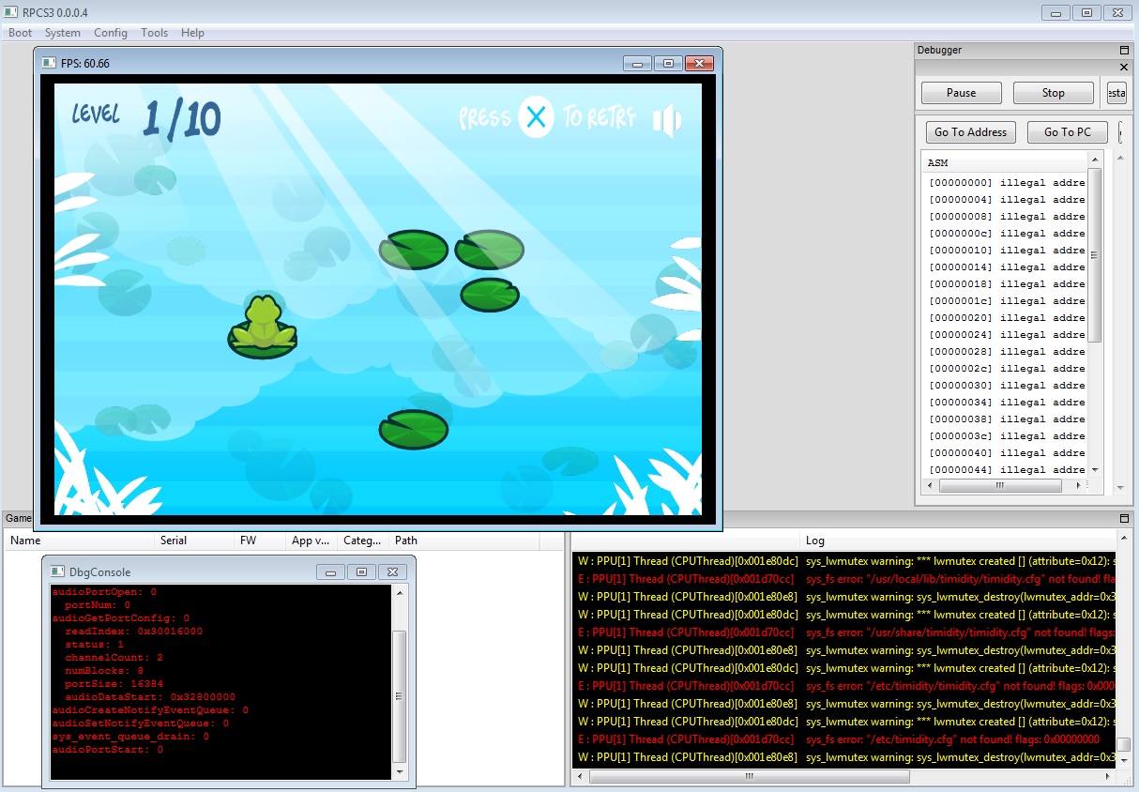The width and height of the screenshot is (1139, 792).
Task: Click the Log panel scroll-left arrow
Action: [x=580, y=777]
